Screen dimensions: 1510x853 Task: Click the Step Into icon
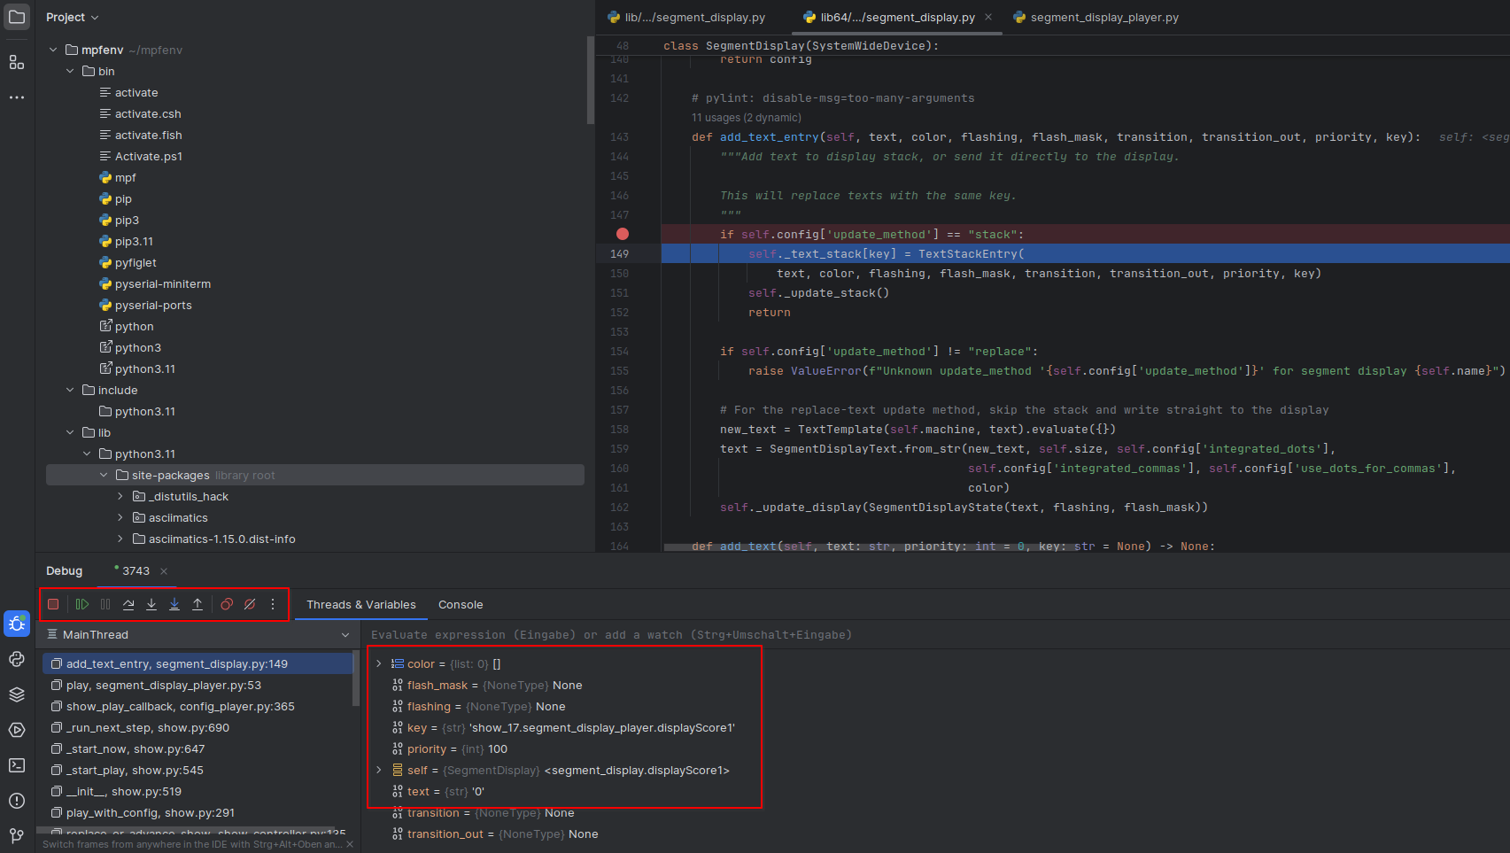pyautogui.click(x=151, y=604)
